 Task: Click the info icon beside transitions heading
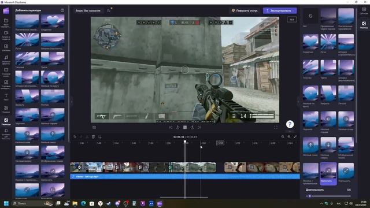point(62,10)
